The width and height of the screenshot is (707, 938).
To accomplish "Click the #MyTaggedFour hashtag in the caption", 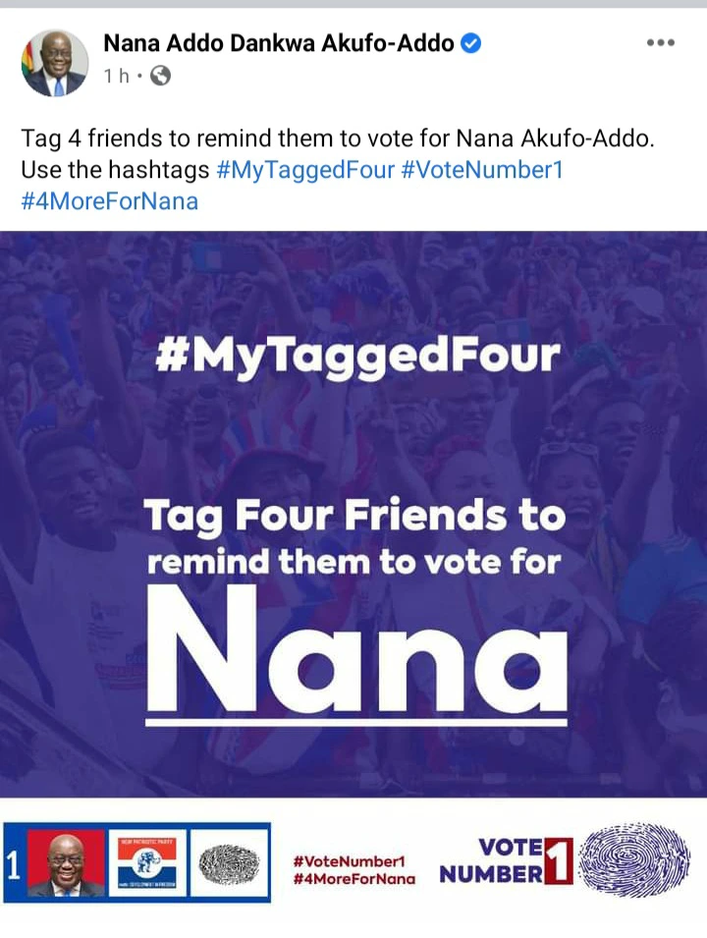I will pos(304,170).
